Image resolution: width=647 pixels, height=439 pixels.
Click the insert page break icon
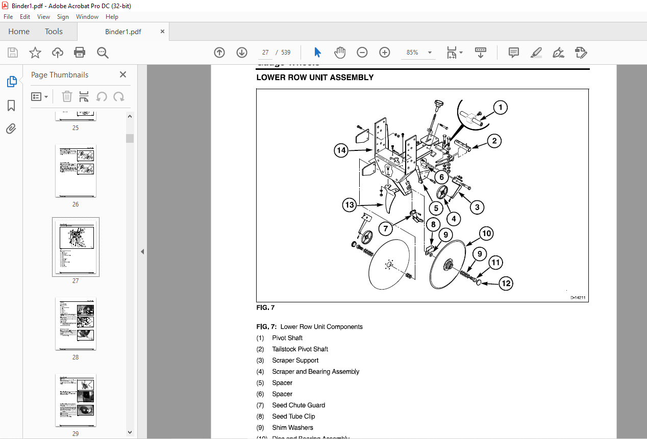click(x=84, y=96)
